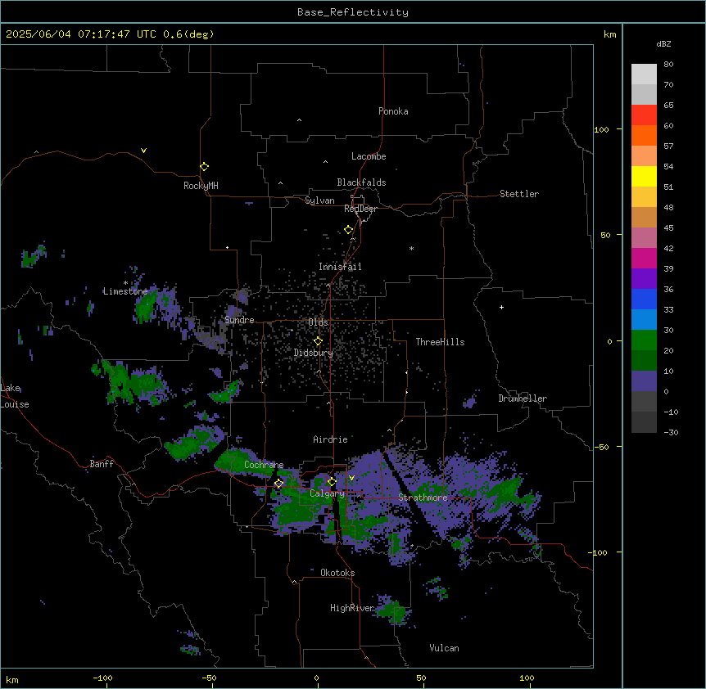The image size is (706, 689).
Task: Select the dark blue 36 dBZ legend swatch
Action: tap(644, 299)
